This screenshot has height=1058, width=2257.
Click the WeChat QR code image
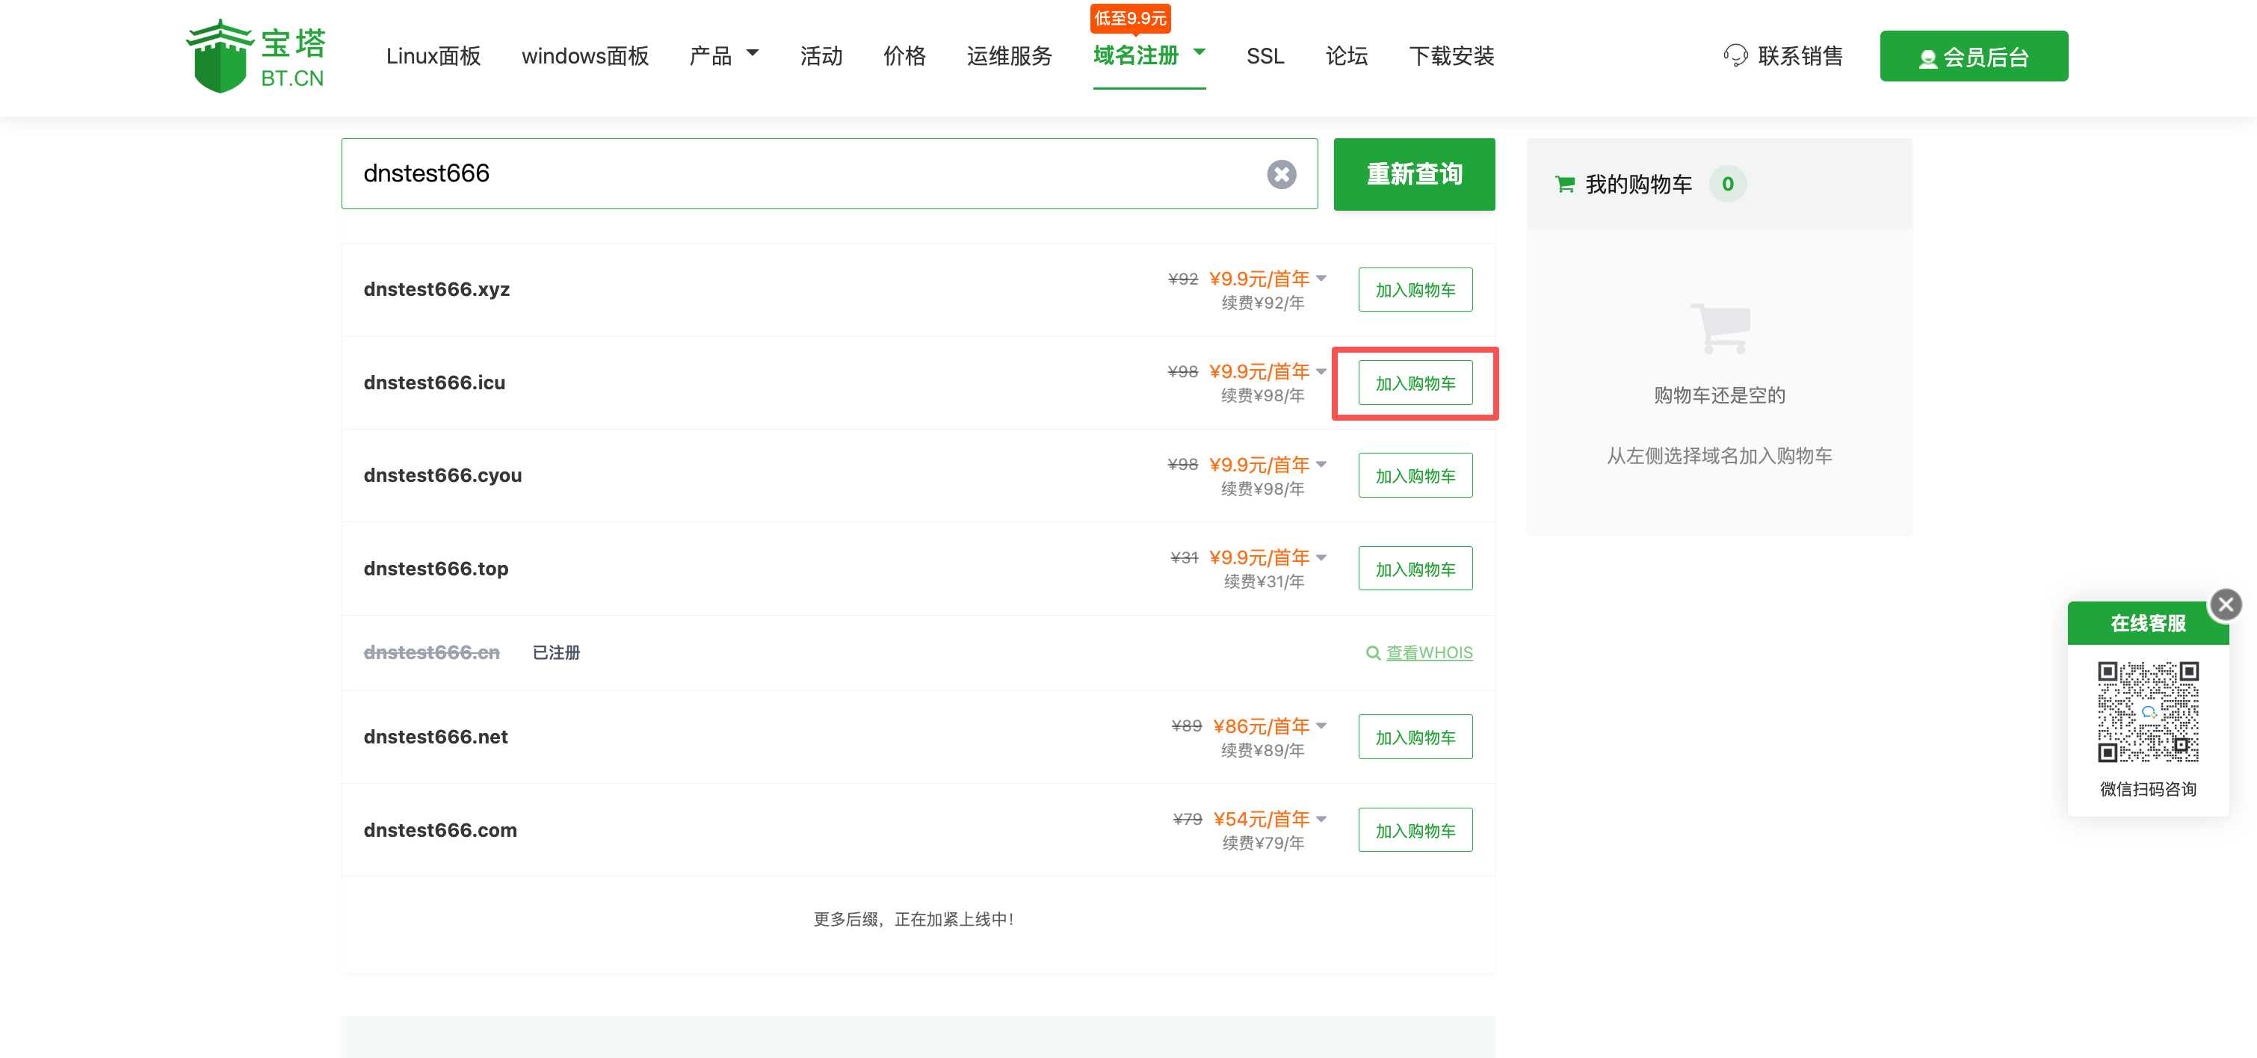tap(2147, 711)
